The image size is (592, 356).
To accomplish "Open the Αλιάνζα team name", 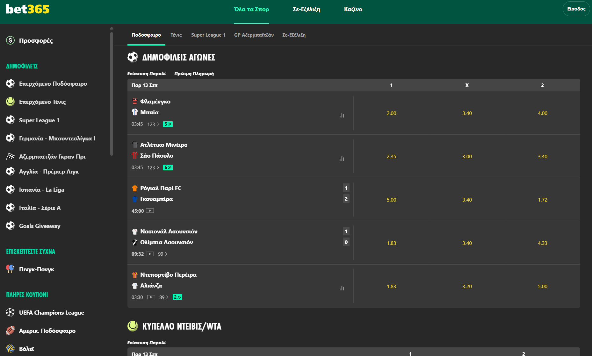I will click(x=151, y=285).
